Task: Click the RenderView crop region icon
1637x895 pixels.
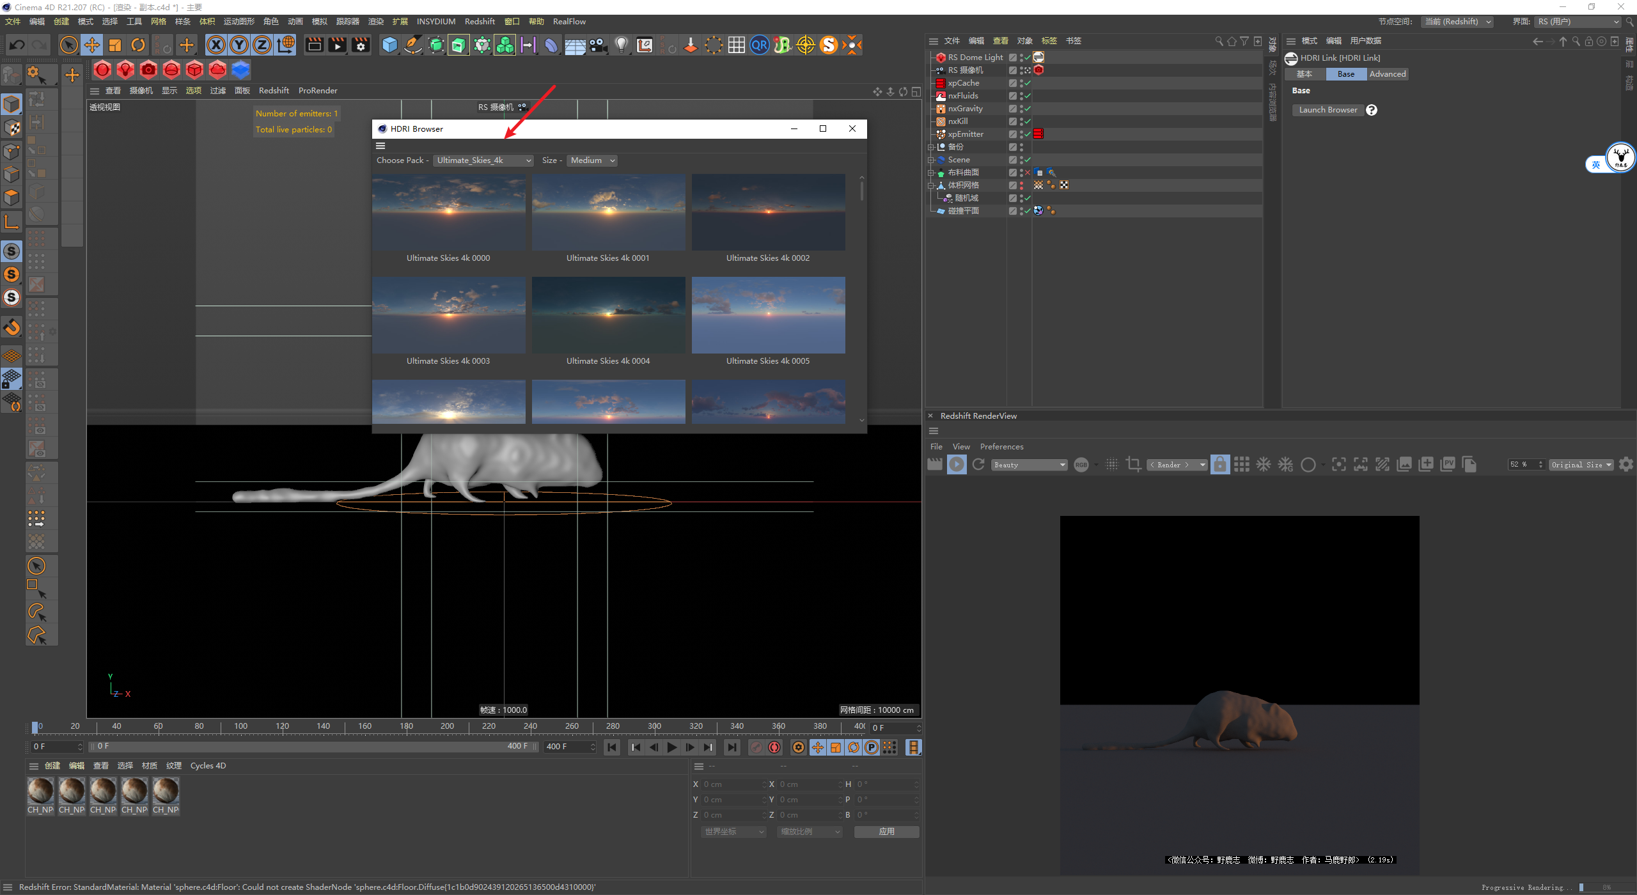Action: pyautogui.click(x=1134, y=465)
